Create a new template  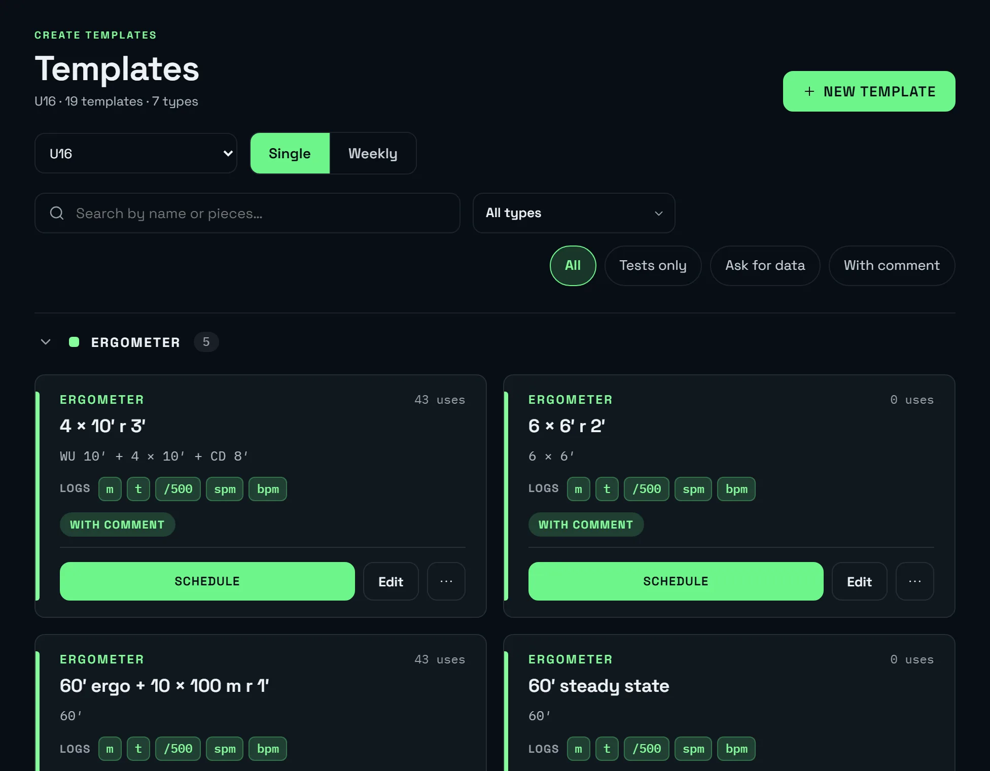pos(869,91)
